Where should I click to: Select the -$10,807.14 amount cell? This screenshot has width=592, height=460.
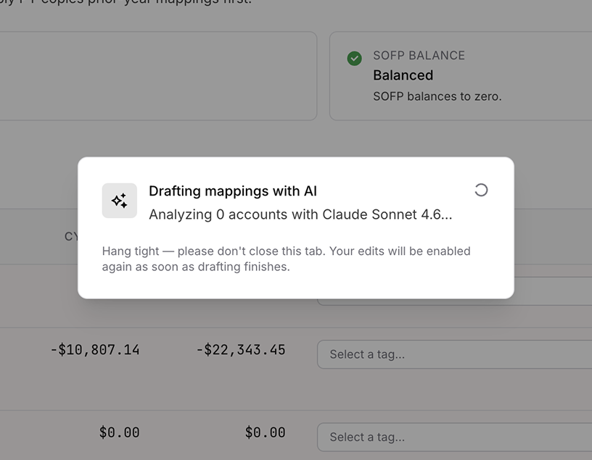tap(95, 350)
